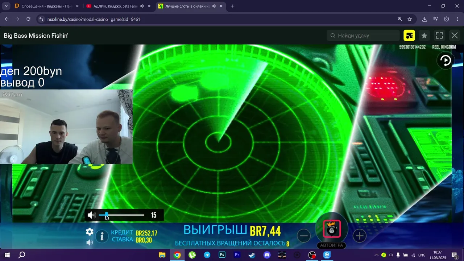The image size is (464, 261).
Task: Open media controls icon in toolbar
Action: (x=436, y=19)
